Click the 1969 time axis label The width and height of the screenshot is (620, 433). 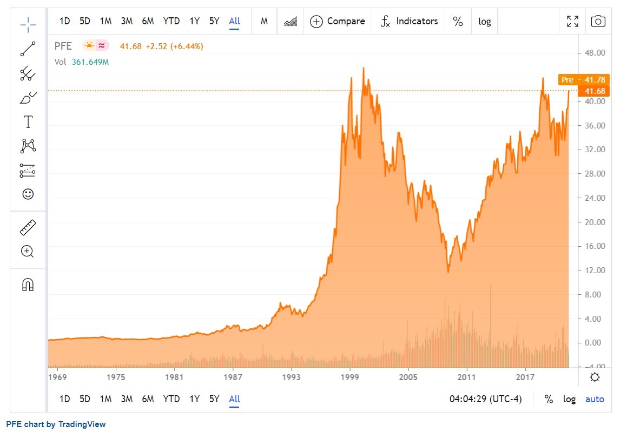click(57, 377)
